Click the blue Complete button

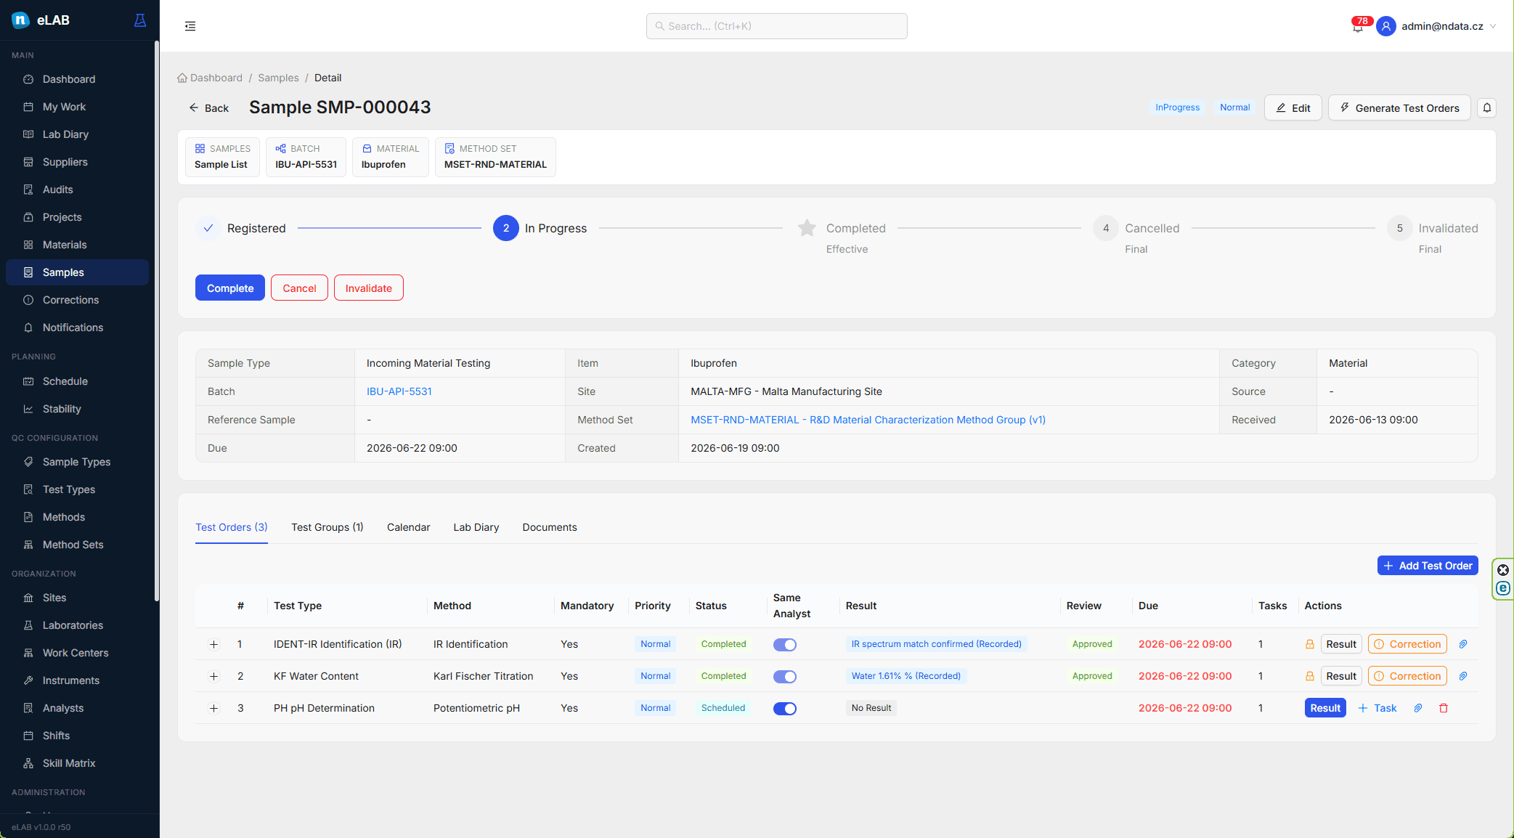230,288
